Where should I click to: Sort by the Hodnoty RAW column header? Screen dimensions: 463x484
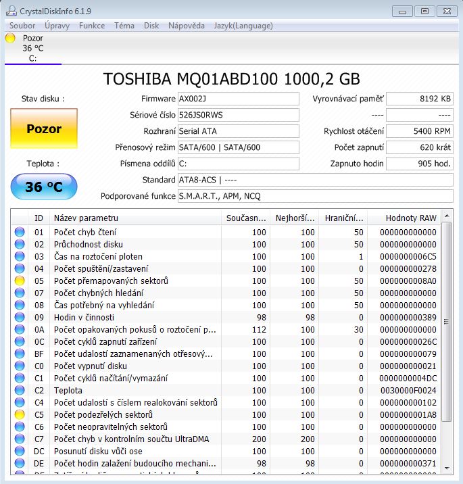point(411,218)
